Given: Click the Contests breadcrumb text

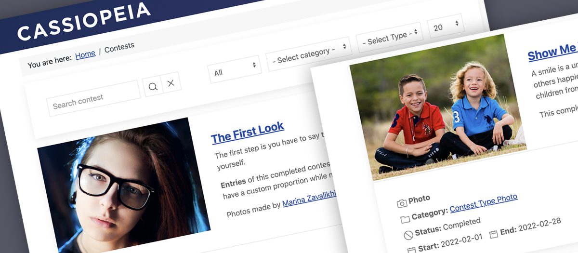Looking at the screenshot, I should coord(119,48).
